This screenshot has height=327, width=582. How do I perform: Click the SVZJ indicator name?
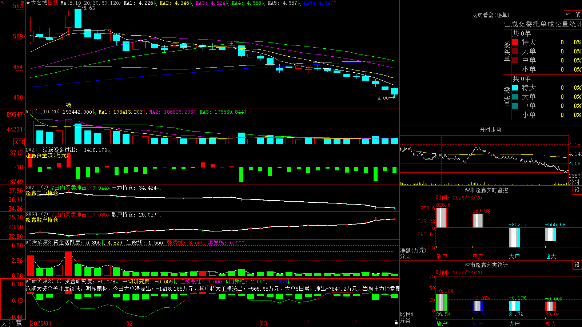tap(32, 150)
